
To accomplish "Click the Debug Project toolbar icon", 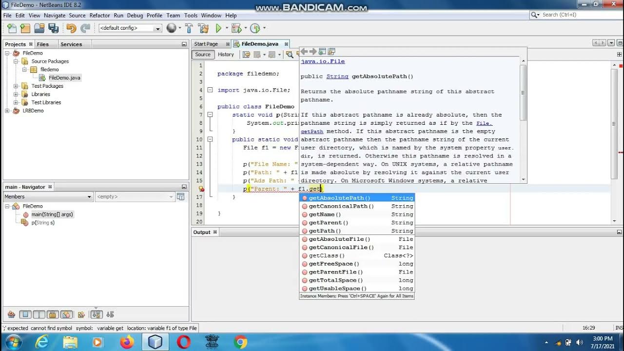I will 236,28.
